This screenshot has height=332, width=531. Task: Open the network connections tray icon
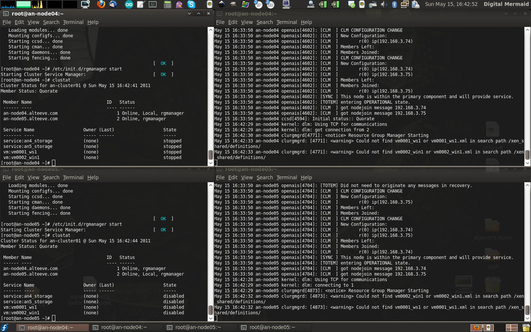point(405,4)
